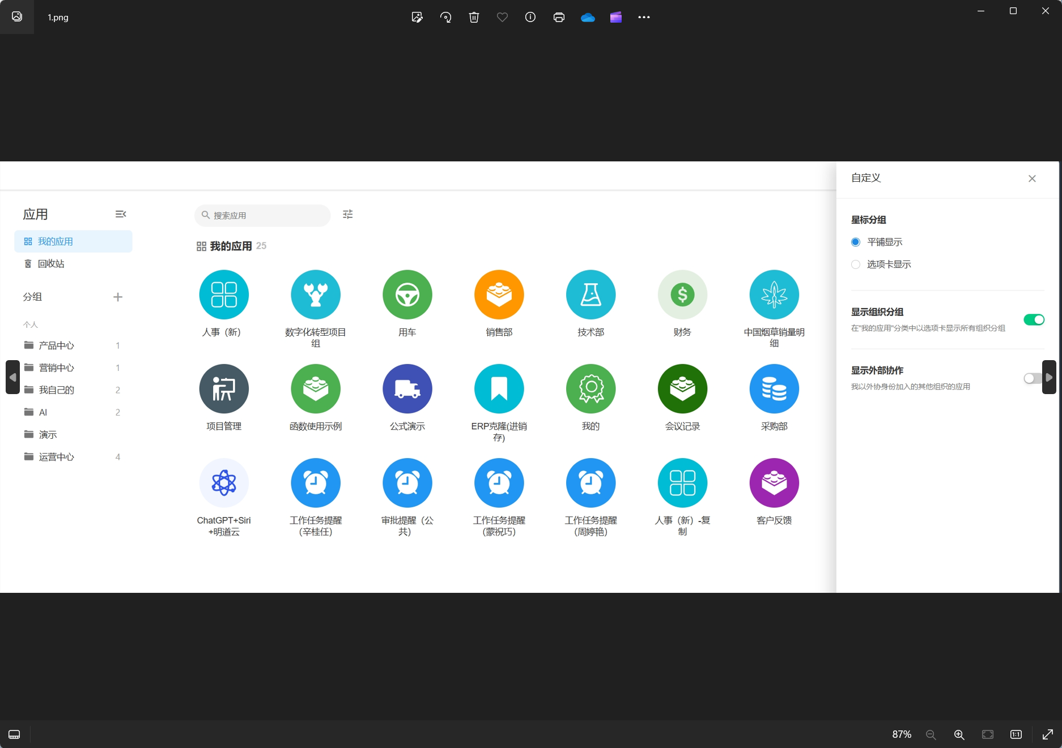Select the 选项卡显示 radio option
The image size is (1062, 748).
pyautogui.click(x=856, y=264)
